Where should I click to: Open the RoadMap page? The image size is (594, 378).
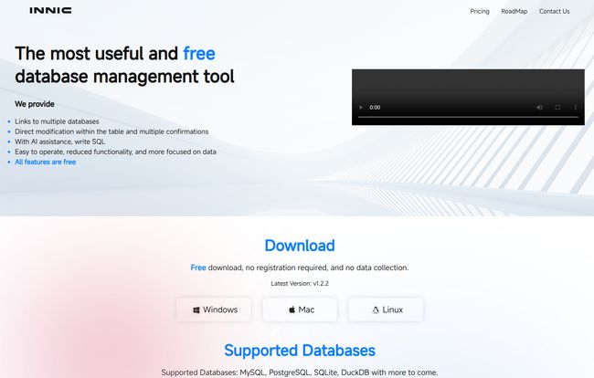click(514, 11)
